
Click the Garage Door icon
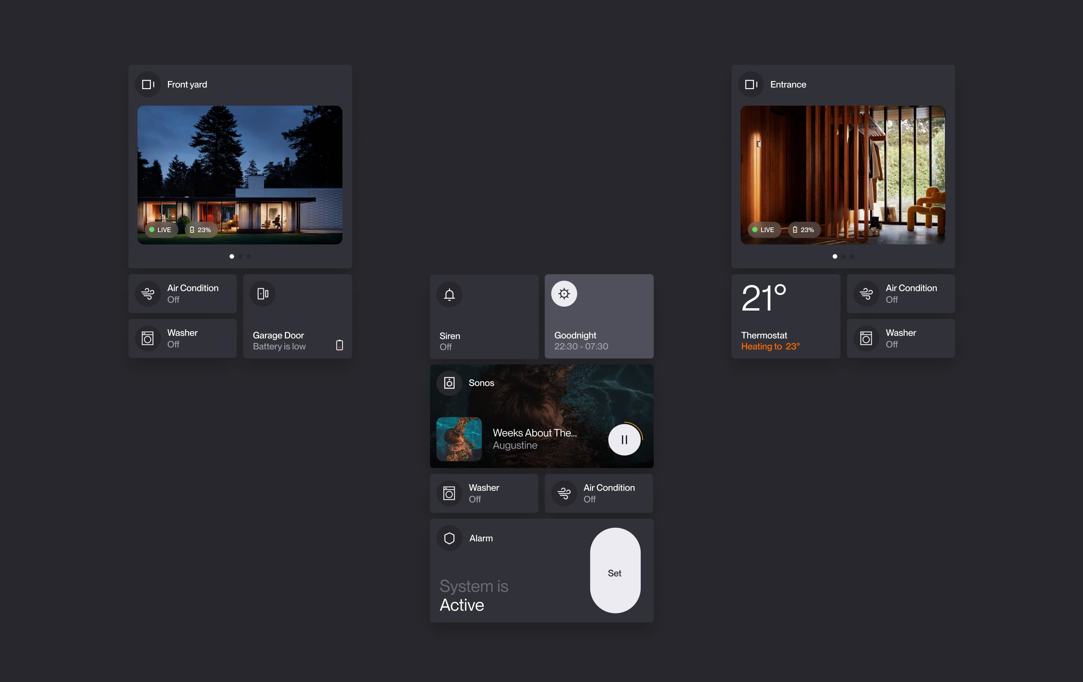click(263, 294)
